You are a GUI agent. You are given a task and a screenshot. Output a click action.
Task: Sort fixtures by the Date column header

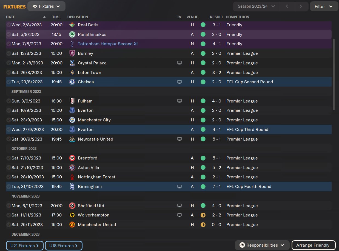tap(10, 17)
